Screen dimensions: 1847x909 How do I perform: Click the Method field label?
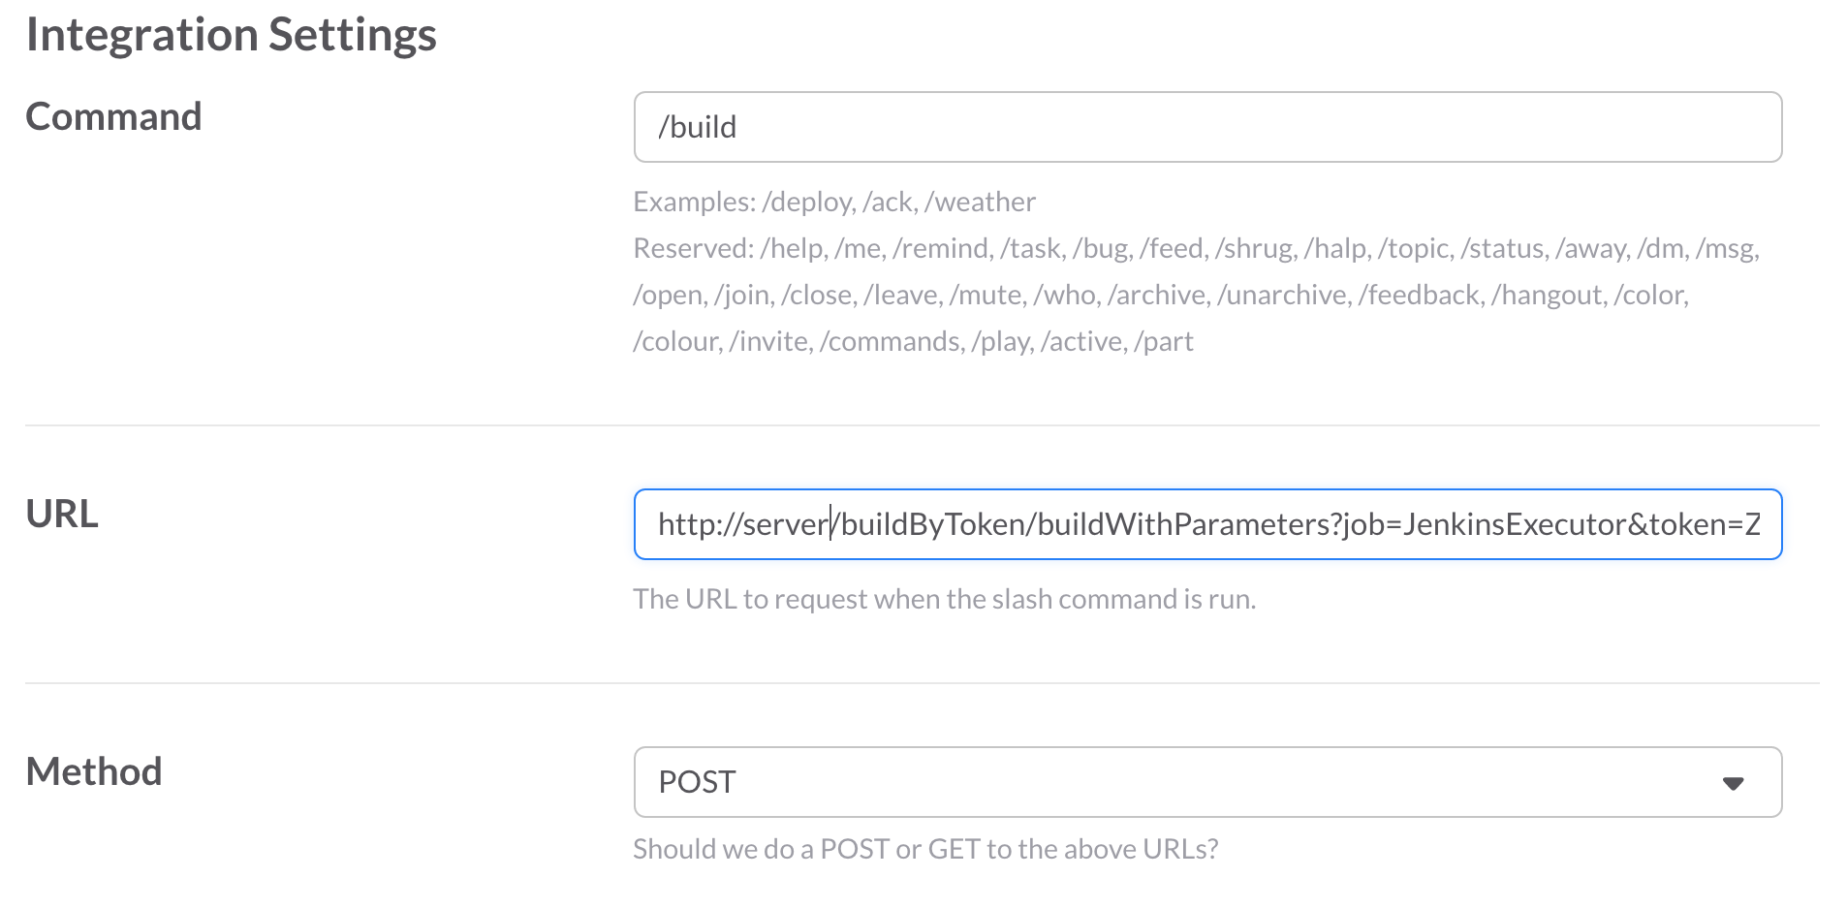[x=94, y=772]
